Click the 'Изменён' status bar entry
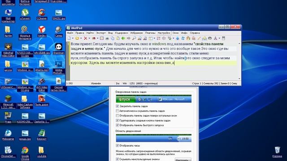The image size is (287, 161). 96,84
